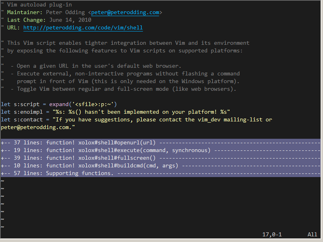Click the first tilde empty-line marker
Viewport: 323px width, 242px height.
click(x=2, y=181)
